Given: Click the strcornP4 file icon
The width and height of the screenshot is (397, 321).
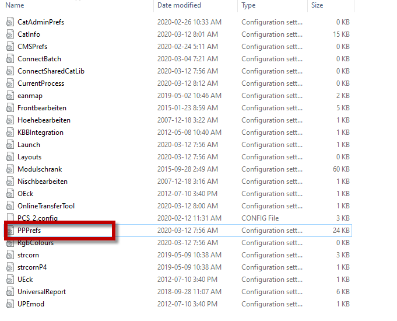Looking at the screenshot, I should [x=10, y=267].
